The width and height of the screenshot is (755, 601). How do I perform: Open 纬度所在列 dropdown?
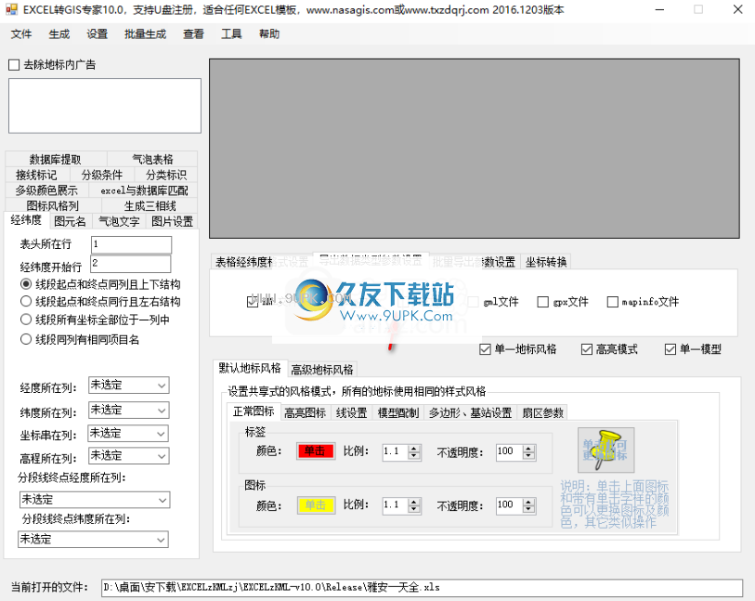coord(128,411)
